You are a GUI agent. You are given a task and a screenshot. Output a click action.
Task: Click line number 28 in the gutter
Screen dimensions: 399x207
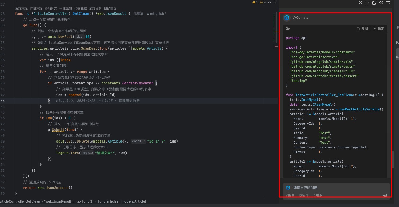3,13
